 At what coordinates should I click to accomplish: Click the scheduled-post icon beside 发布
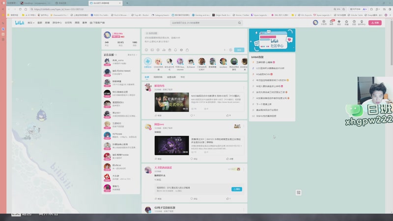tap(230, 50)
